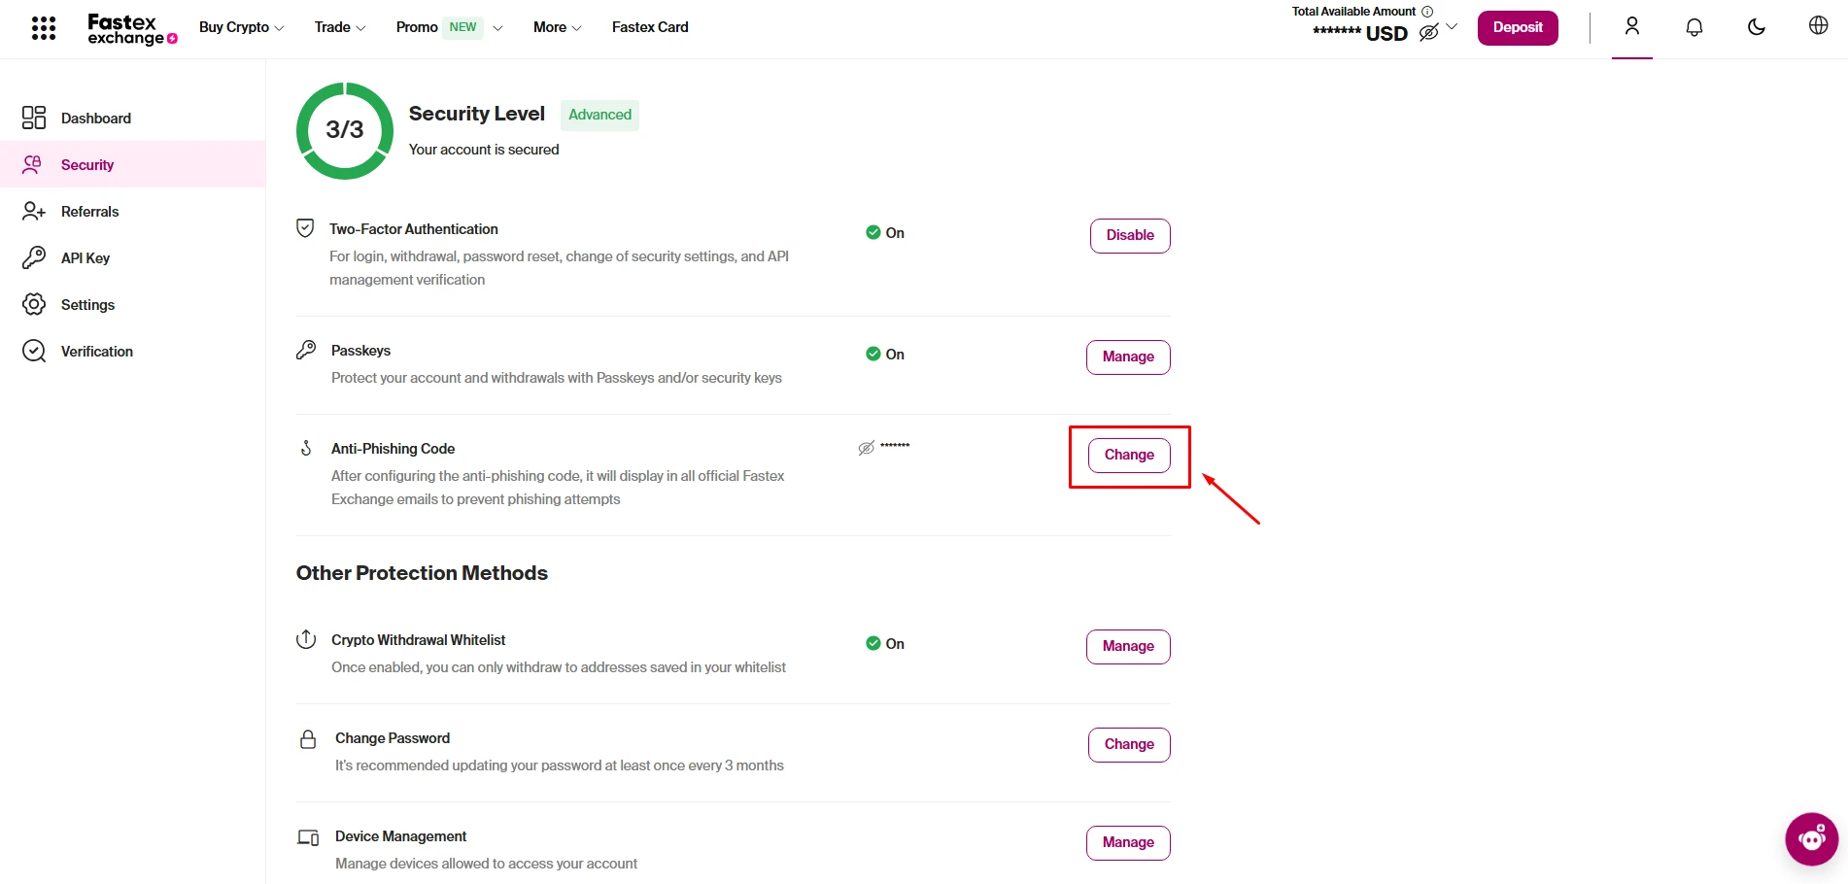This screenshot has height=884, width=1848.
Task: Open the chat support mascot button
Action: click(x=1812, y=838)
